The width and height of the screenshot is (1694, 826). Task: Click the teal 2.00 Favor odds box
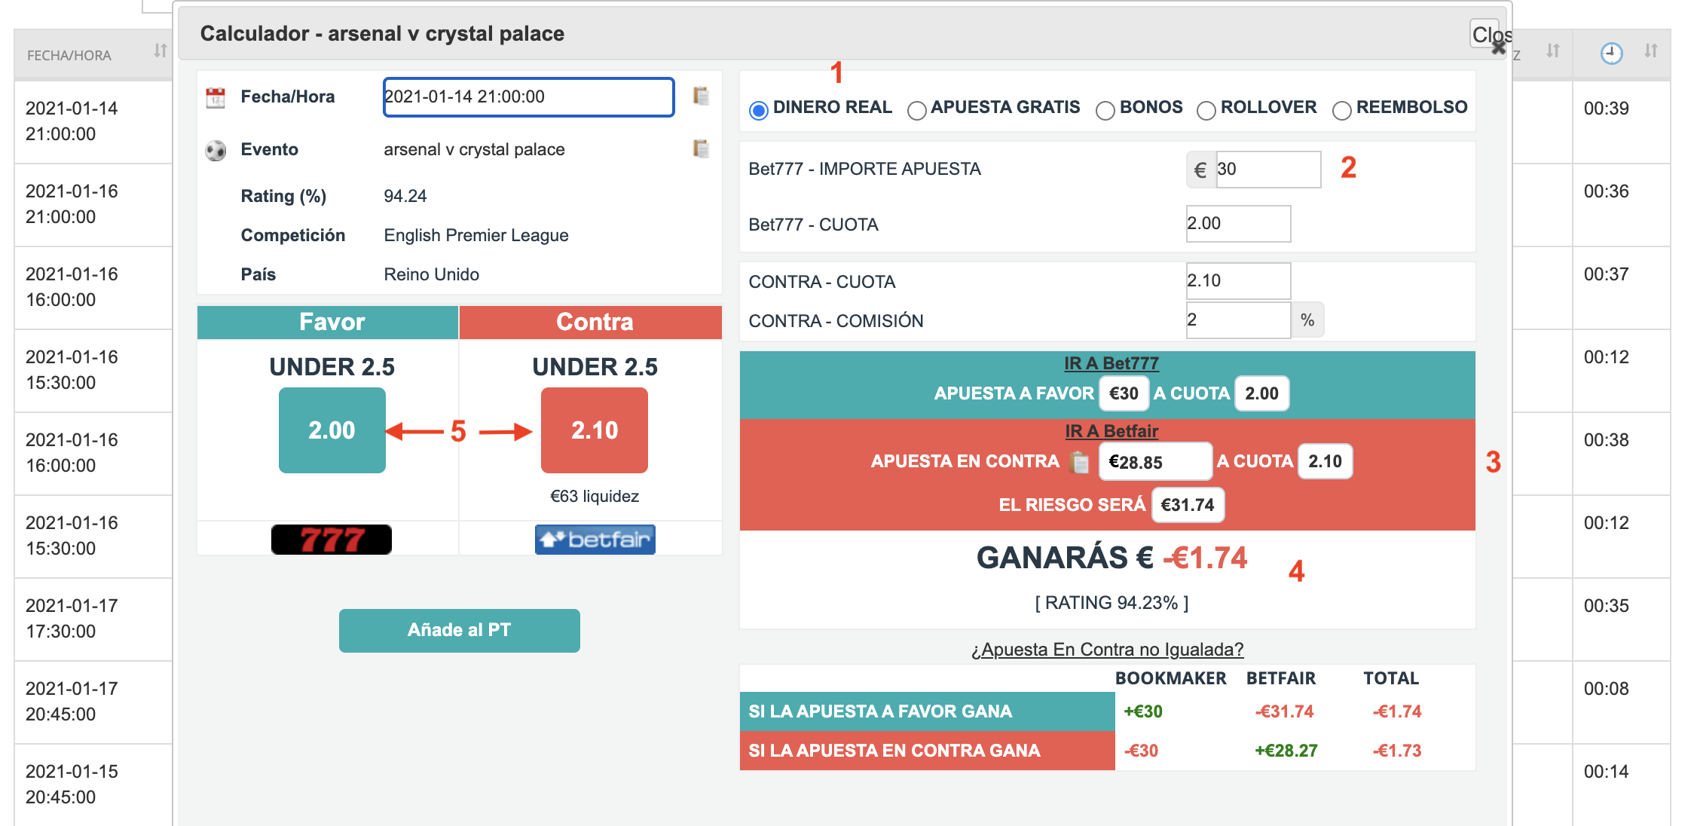[332, 430]
